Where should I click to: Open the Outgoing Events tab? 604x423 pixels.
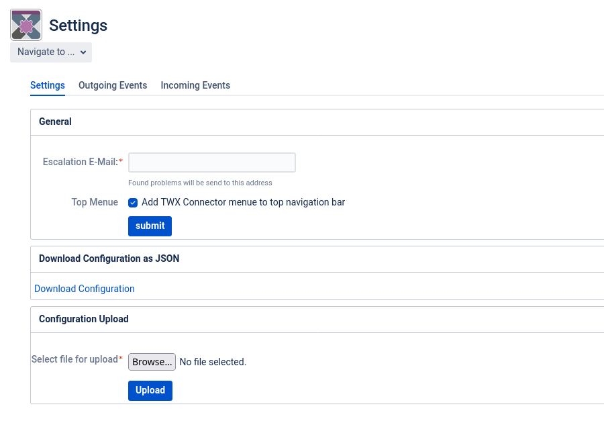(113, 85)
